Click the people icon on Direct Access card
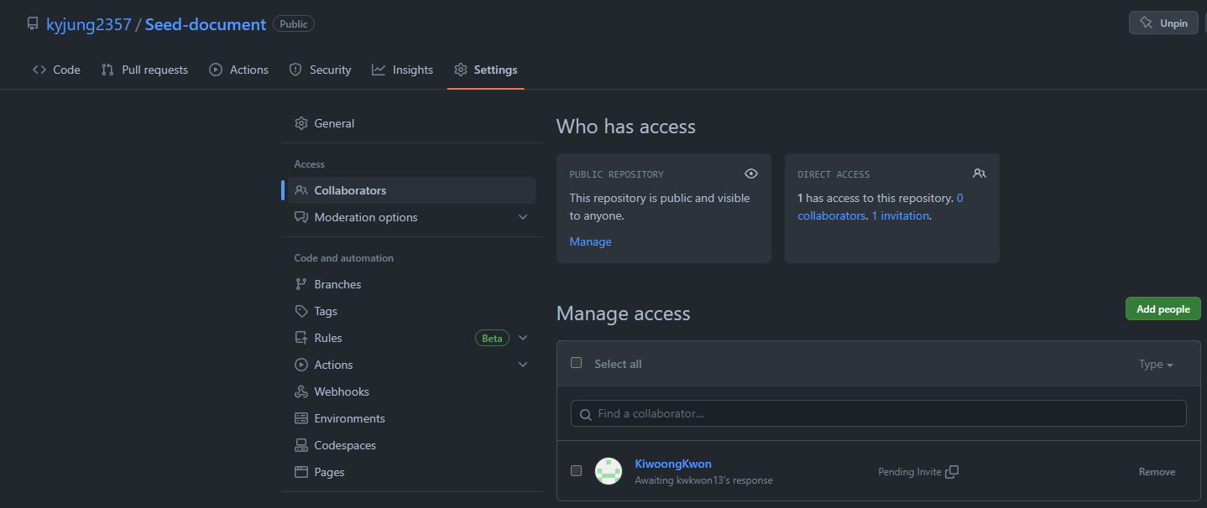The height and width of the screenshot is (508, 1207). (980, 174)
